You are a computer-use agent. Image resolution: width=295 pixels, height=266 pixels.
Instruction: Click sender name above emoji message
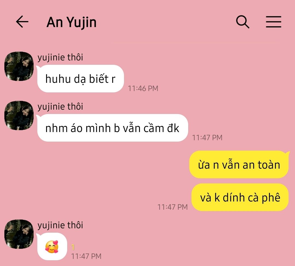point(60,225)
